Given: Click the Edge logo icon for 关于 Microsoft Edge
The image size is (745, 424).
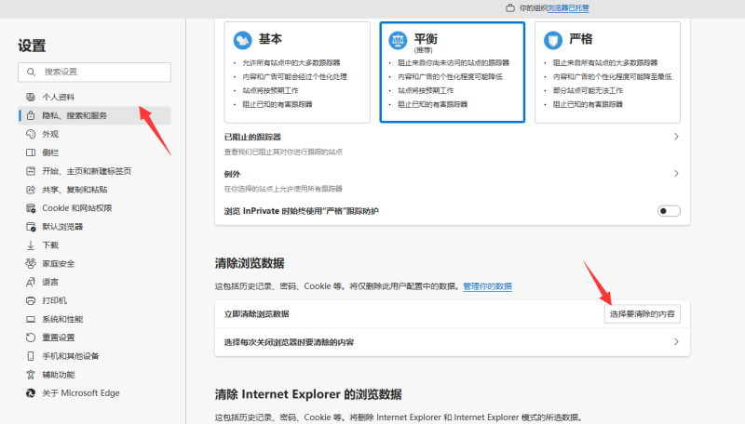Looking at the screenshot, I should tap(31, 392).
